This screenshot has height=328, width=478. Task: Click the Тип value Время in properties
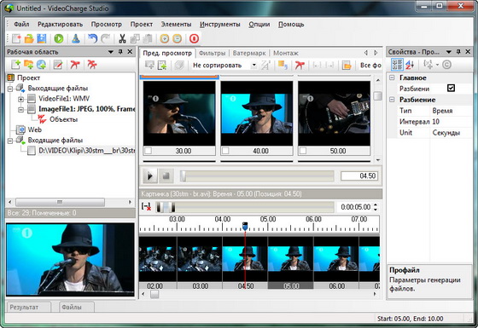point(442,111)
